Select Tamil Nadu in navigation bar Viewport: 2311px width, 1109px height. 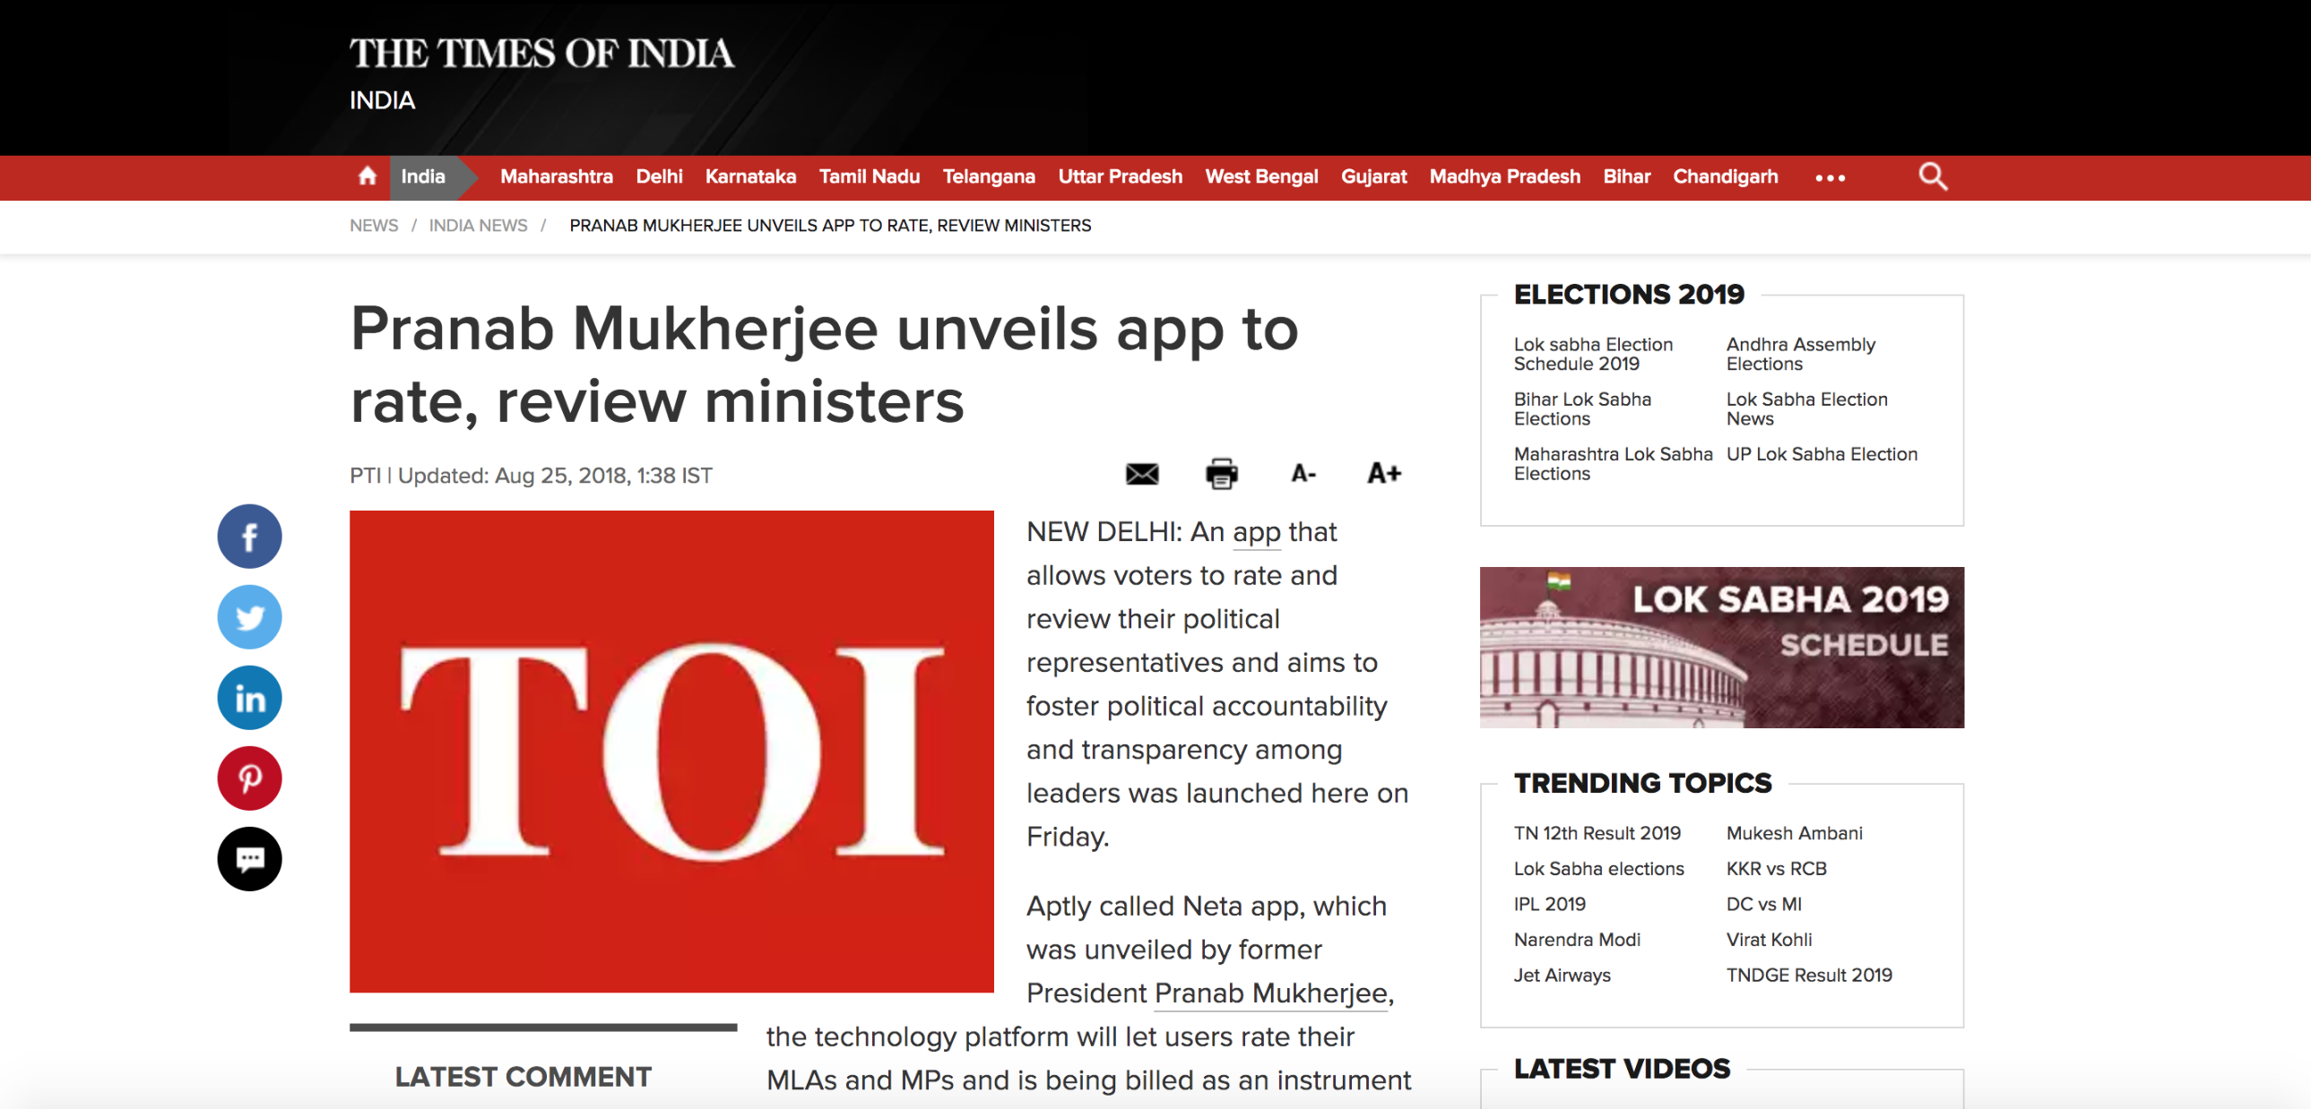[x=869, y=176]
